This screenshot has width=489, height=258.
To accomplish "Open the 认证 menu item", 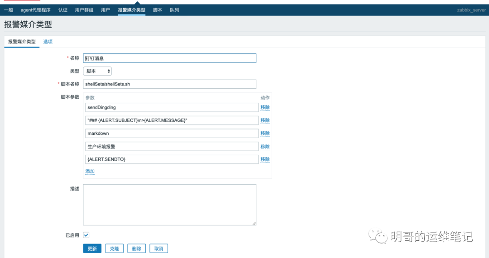I will 62,10.
